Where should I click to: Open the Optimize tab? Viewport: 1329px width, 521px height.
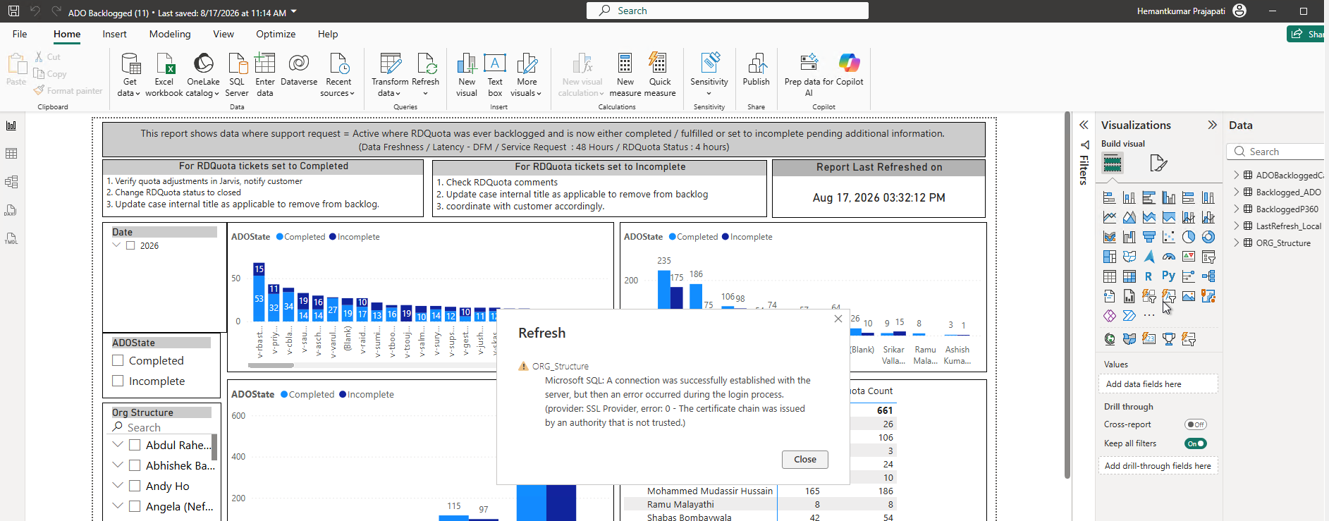pos(276,34)
